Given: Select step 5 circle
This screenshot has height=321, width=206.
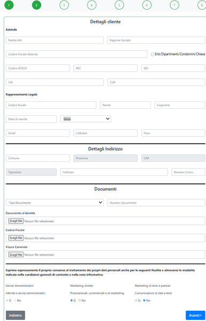Looking at the screenshot, I should [x=119, y=5].
